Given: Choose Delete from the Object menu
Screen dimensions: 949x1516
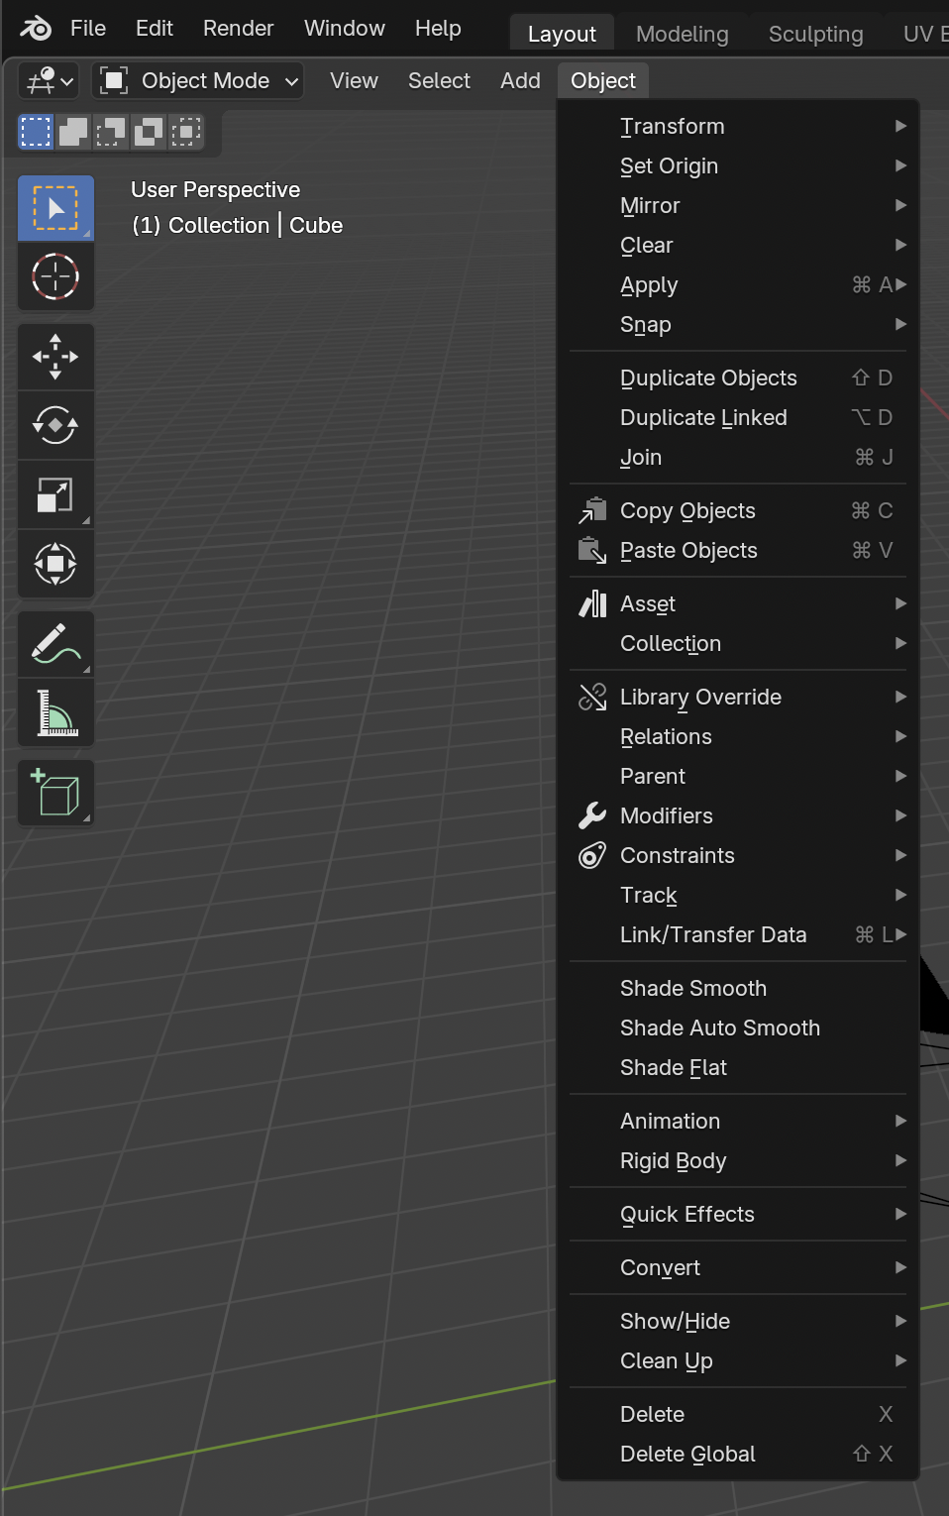Looking at the screenshot, I should pyautogui.click(x=738, y=1414).
